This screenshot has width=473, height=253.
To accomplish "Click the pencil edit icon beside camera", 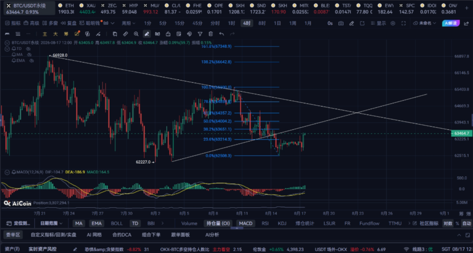I will [352, 23].
